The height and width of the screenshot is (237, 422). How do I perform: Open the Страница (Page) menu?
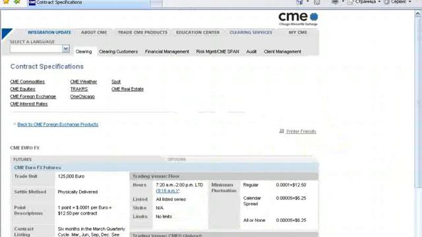[x=364, y=2]
